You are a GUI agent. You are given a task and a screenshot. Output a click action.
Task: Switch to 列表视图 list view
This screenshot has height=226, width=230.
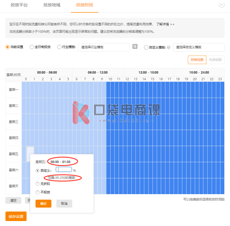click(215, 60)
